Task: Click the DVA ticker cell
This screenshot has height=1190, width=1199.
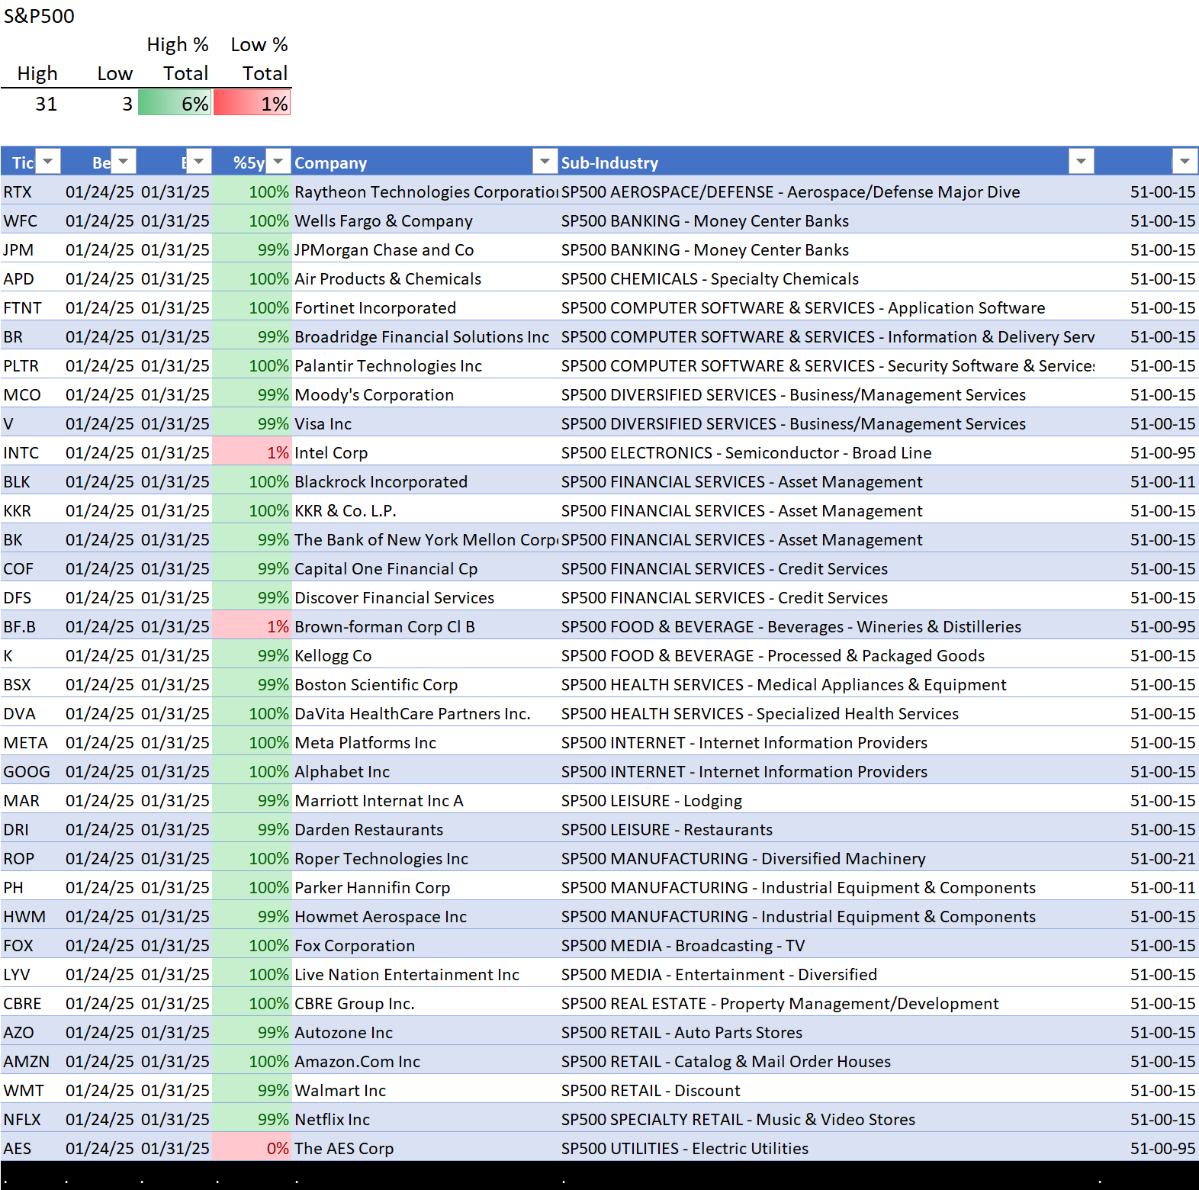Action: point(31,713)
